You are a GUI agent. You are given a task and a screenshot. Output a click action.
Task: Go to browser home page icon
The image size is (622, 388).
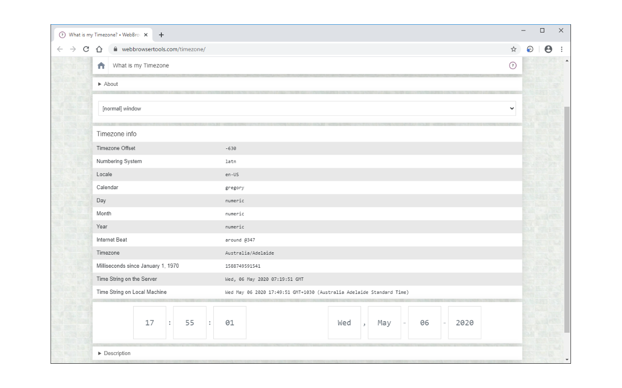[99, 49]
